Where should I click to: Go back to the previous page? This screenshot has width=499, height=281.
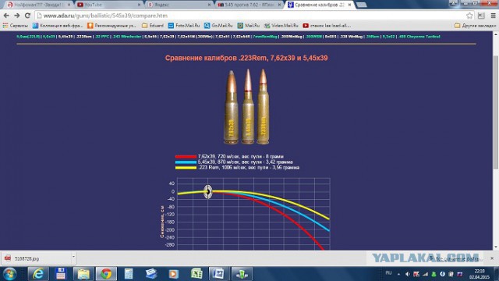6,16
